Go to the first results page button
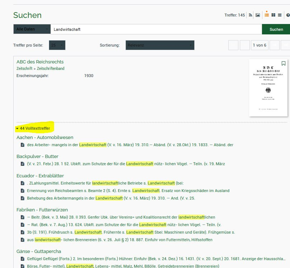This screenshot has height=268, width=290. click(233, 45)
